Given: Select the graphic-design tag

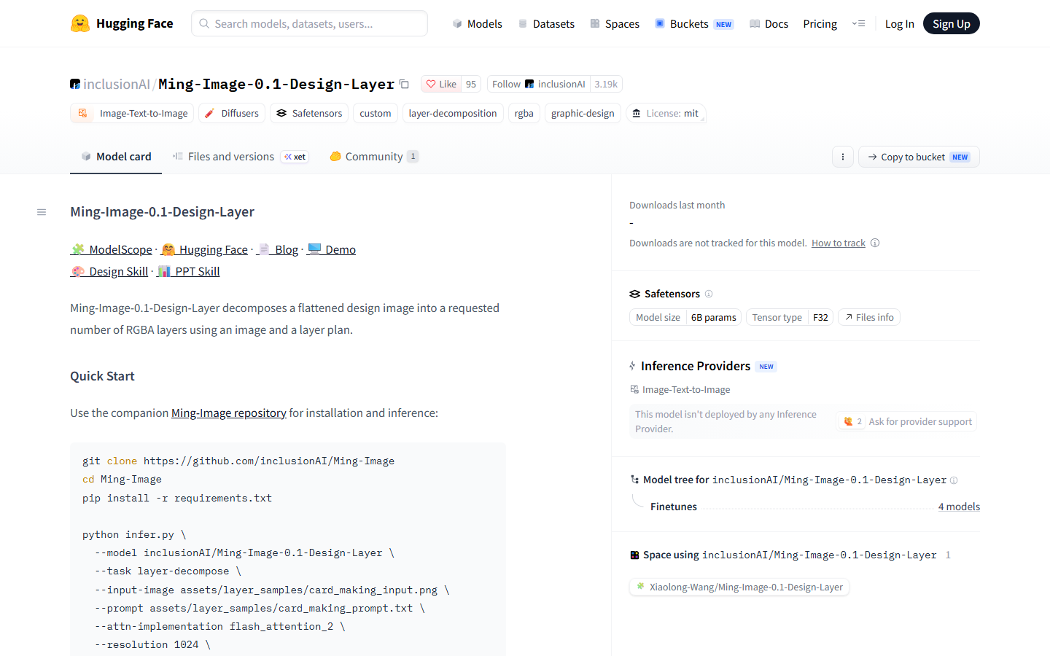Looking at the screenshot, I should tap(583, 113).
